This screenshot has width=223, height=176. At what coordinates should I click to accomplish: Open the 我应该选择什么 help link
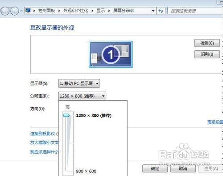(x=44, y=151)
